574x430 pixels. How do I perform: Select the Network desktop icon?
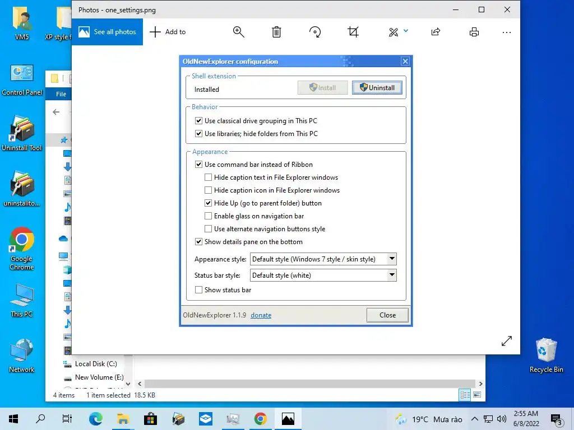click(22, 356)
